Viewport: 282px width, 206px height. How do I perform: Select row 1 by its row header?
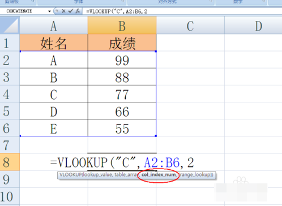pyautogui.click(x=10, y=42)
